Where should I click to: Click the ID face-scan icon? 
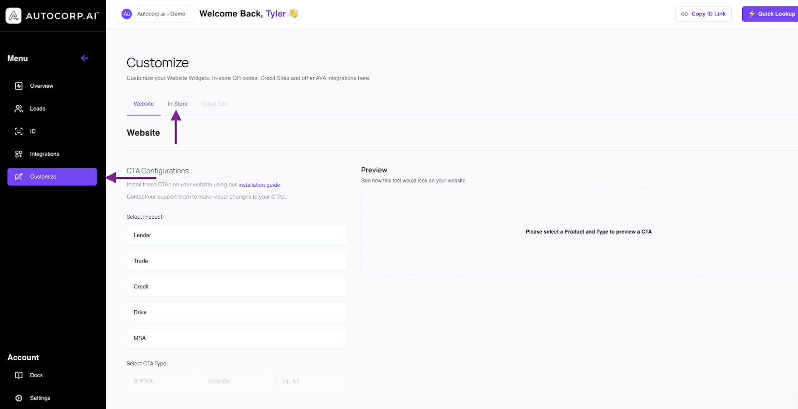19,132
